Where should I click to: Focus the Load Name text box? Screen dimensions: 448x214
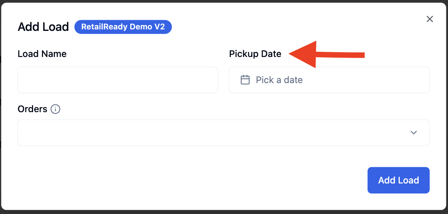(118, 80)
